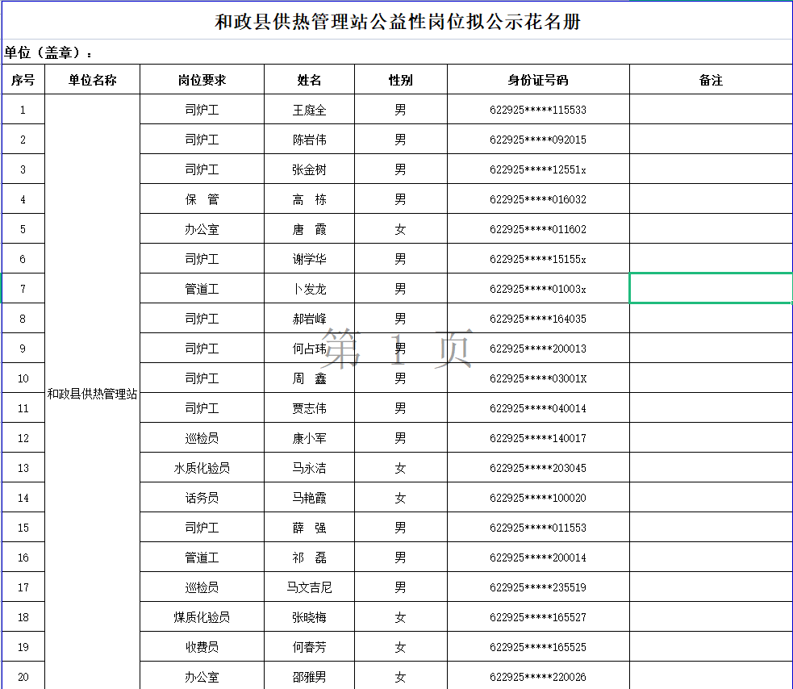
Task: Click ID cell 622925*****040014
Action: click(x=538, y=407)
